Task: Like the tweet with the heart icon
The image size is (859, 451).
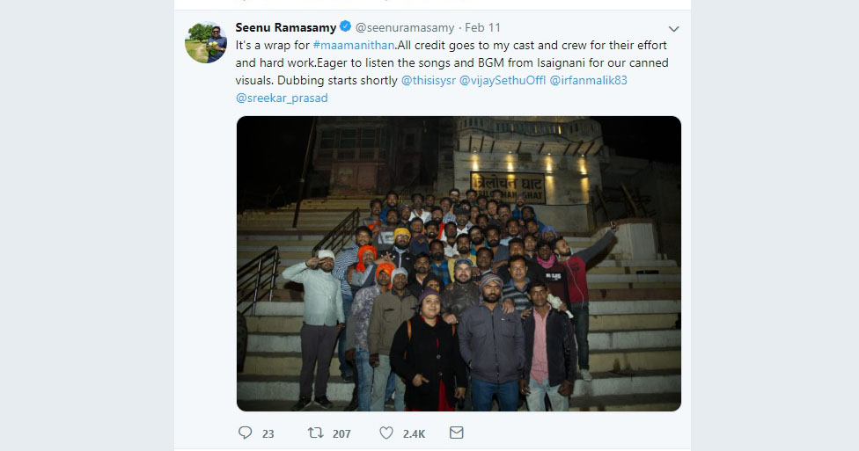Action: pos(386,433)
